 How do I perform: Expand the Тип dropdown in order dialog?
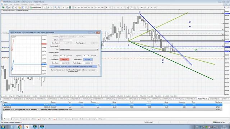[x=97, y=49]
